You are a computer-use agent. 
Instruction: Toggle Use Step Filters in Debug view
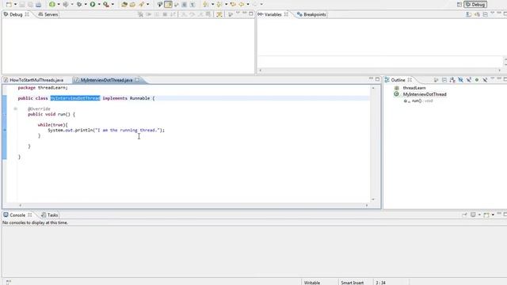tap(219, 14)
